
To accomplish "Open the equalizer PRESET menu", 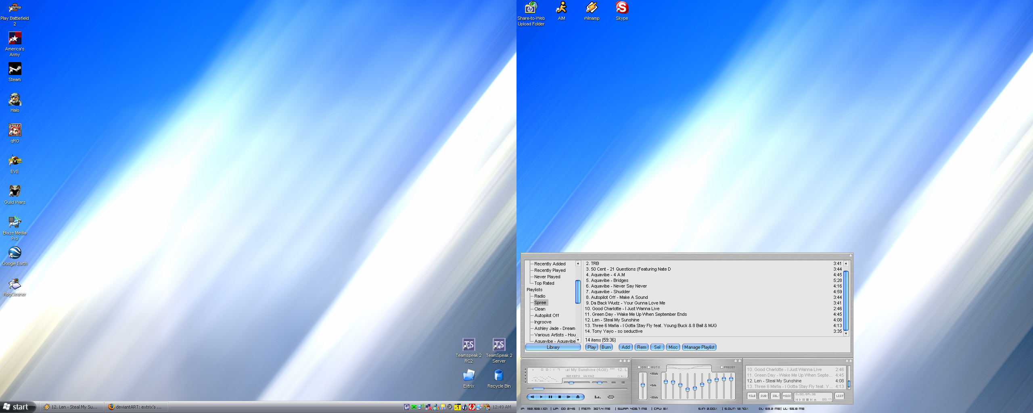I will click(728, 367).
